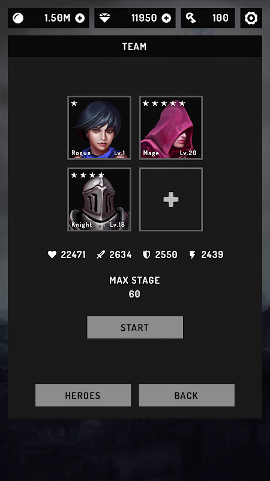Tap the lightning speed stat icon

tap(192, 254)
